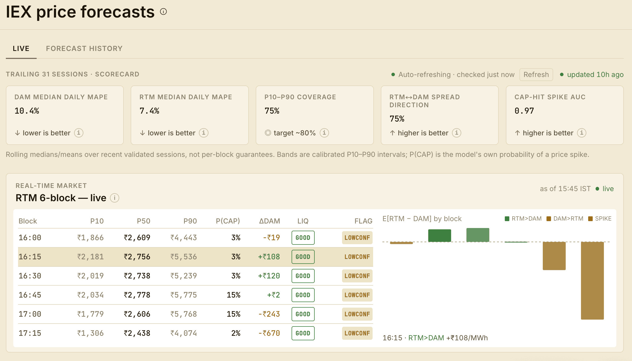The image size is (632, 361).
Task: Click P90 value ₹5,775
Action: [x=184, y=295]
